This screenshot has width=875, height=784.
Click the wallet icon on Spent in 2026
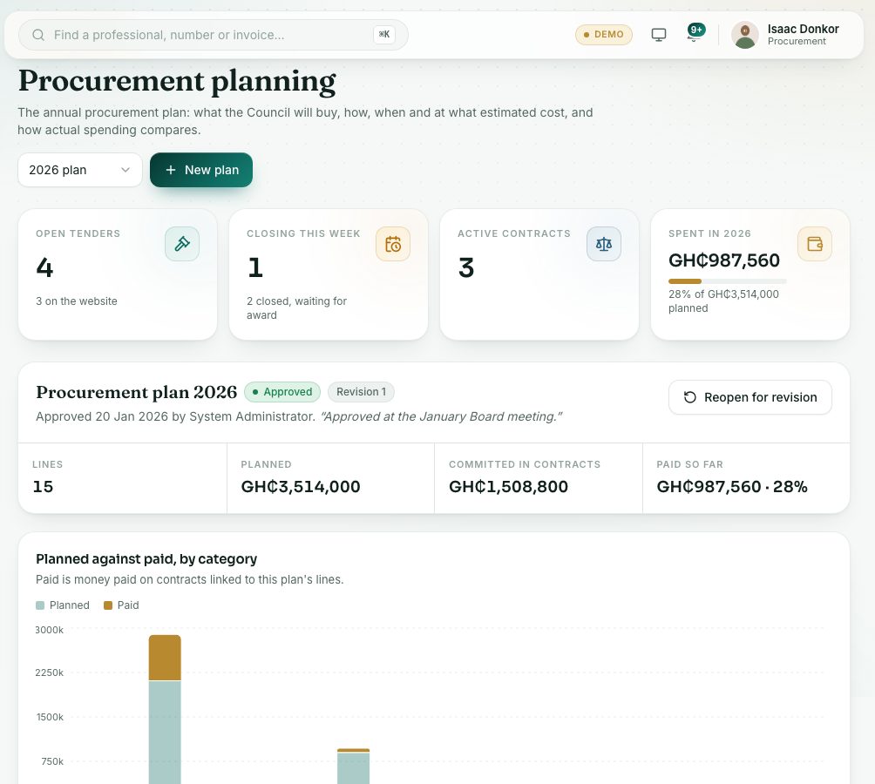(x=815, y=244)
